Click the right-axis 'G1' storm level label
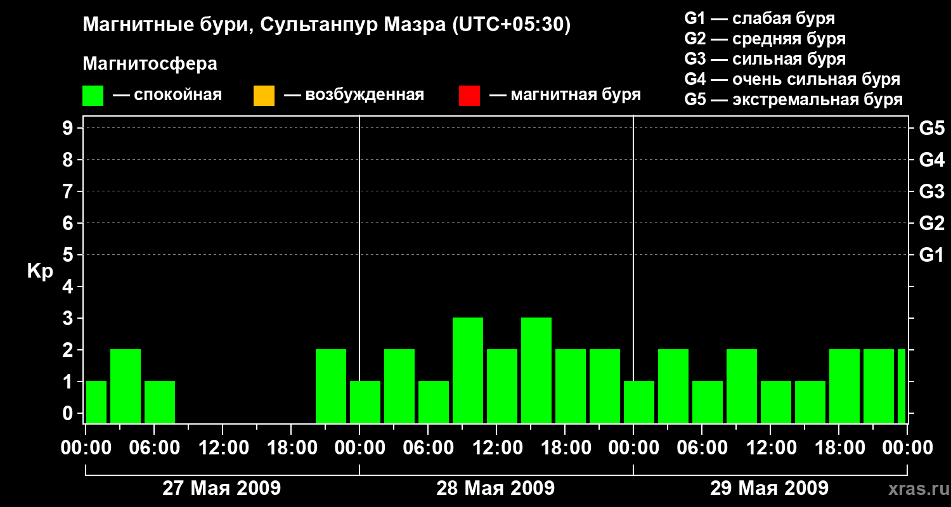 coord(932,255)
